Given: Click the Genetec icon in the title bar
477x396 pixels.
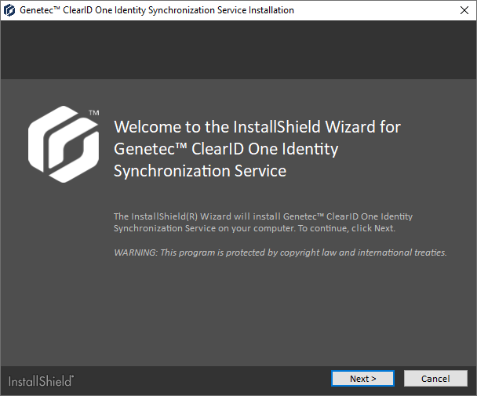Looking at the screenshot, I should pos(9,10).
